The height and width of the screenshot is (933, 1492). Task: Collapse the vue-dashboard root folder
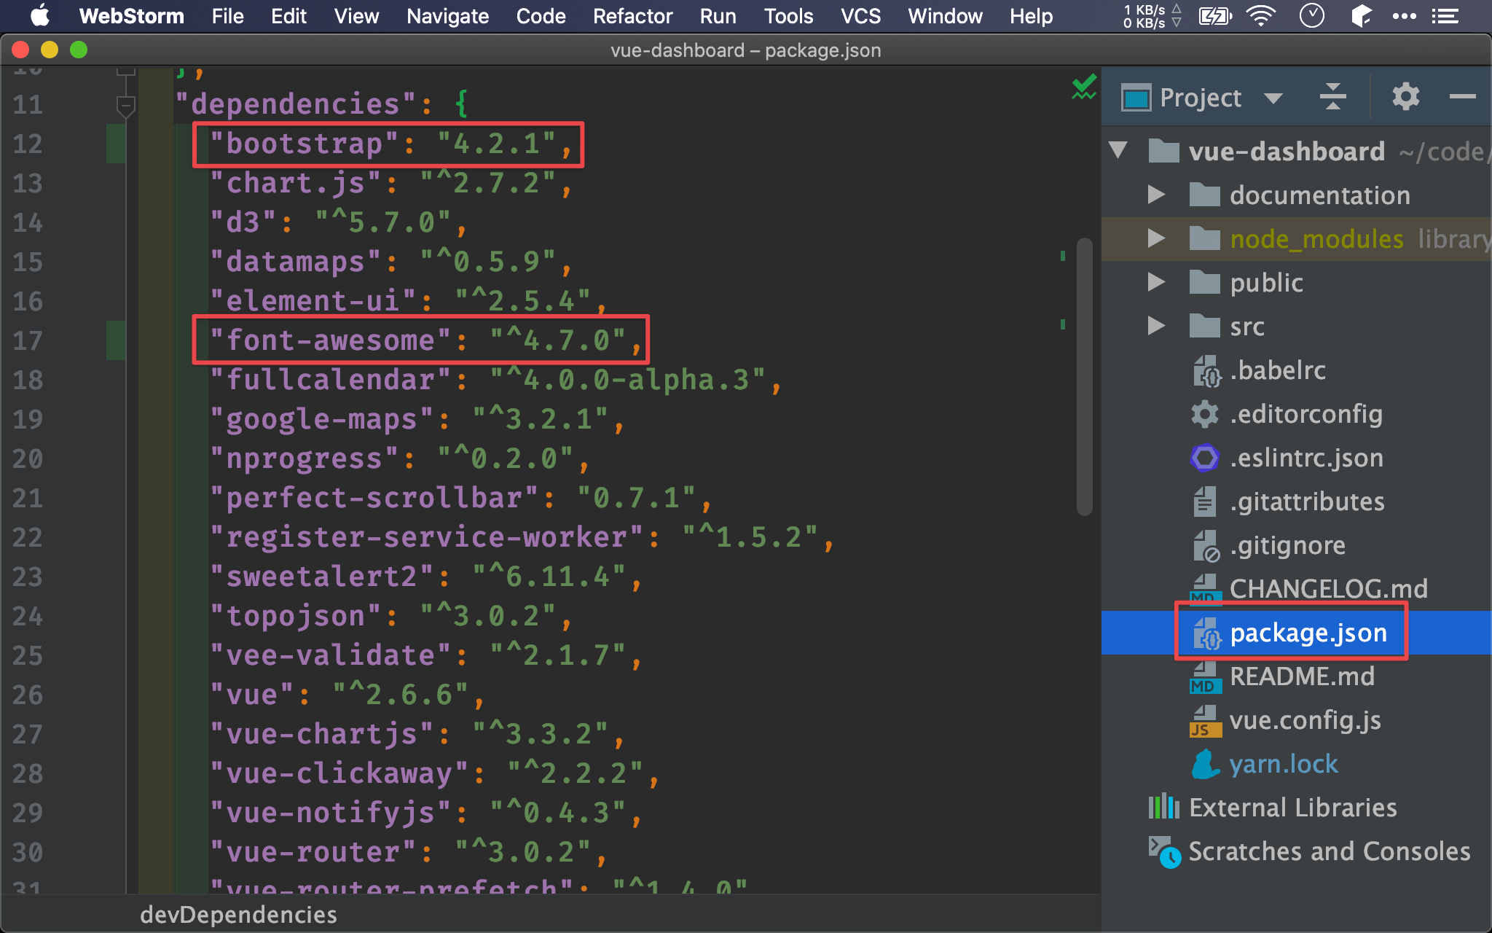(x=1118, y=151)
